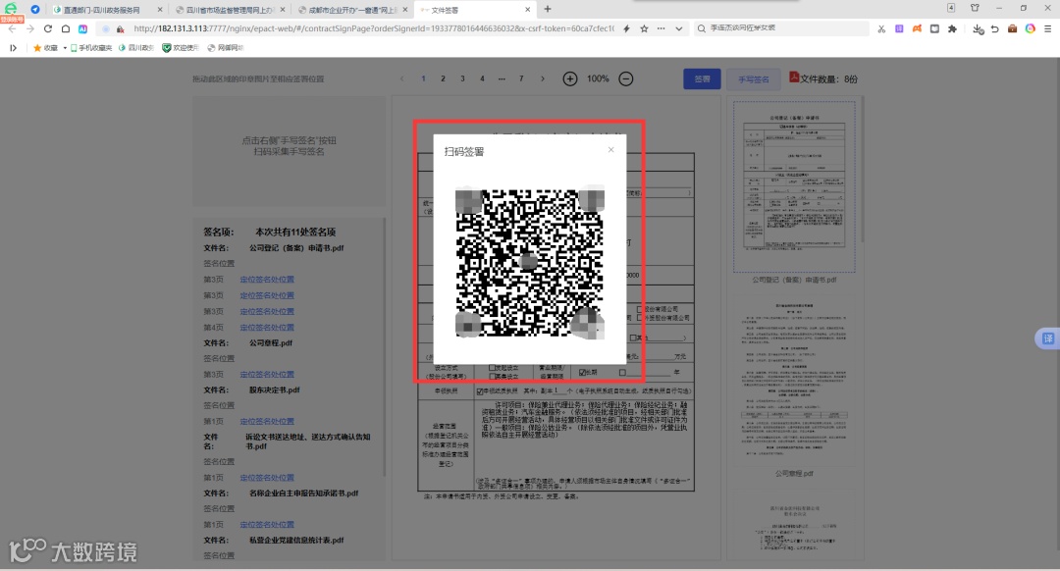Click the signature list panel scrollbar
The image size is (1060, 571).
click(x=384, y=348)
